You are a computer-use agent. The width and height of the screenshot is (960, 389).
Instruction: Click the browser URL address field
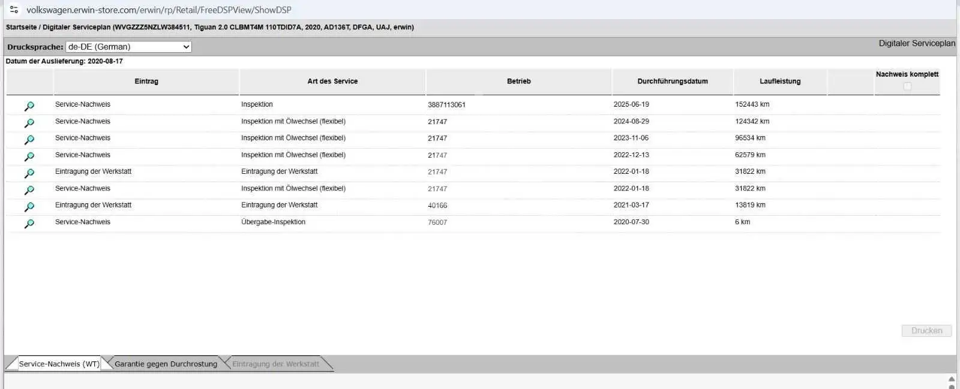tap(159, 10)
